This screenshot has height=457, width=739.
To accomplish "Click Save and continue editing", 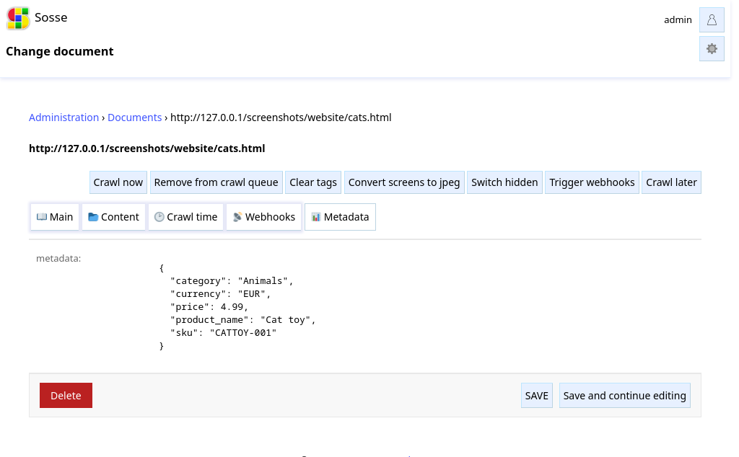I will click(x=625, y=396).
